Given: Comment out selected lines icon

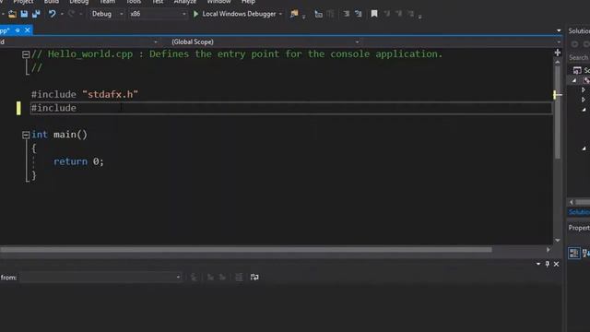Looking at the screenshot, I should click(x=359, y=14).
